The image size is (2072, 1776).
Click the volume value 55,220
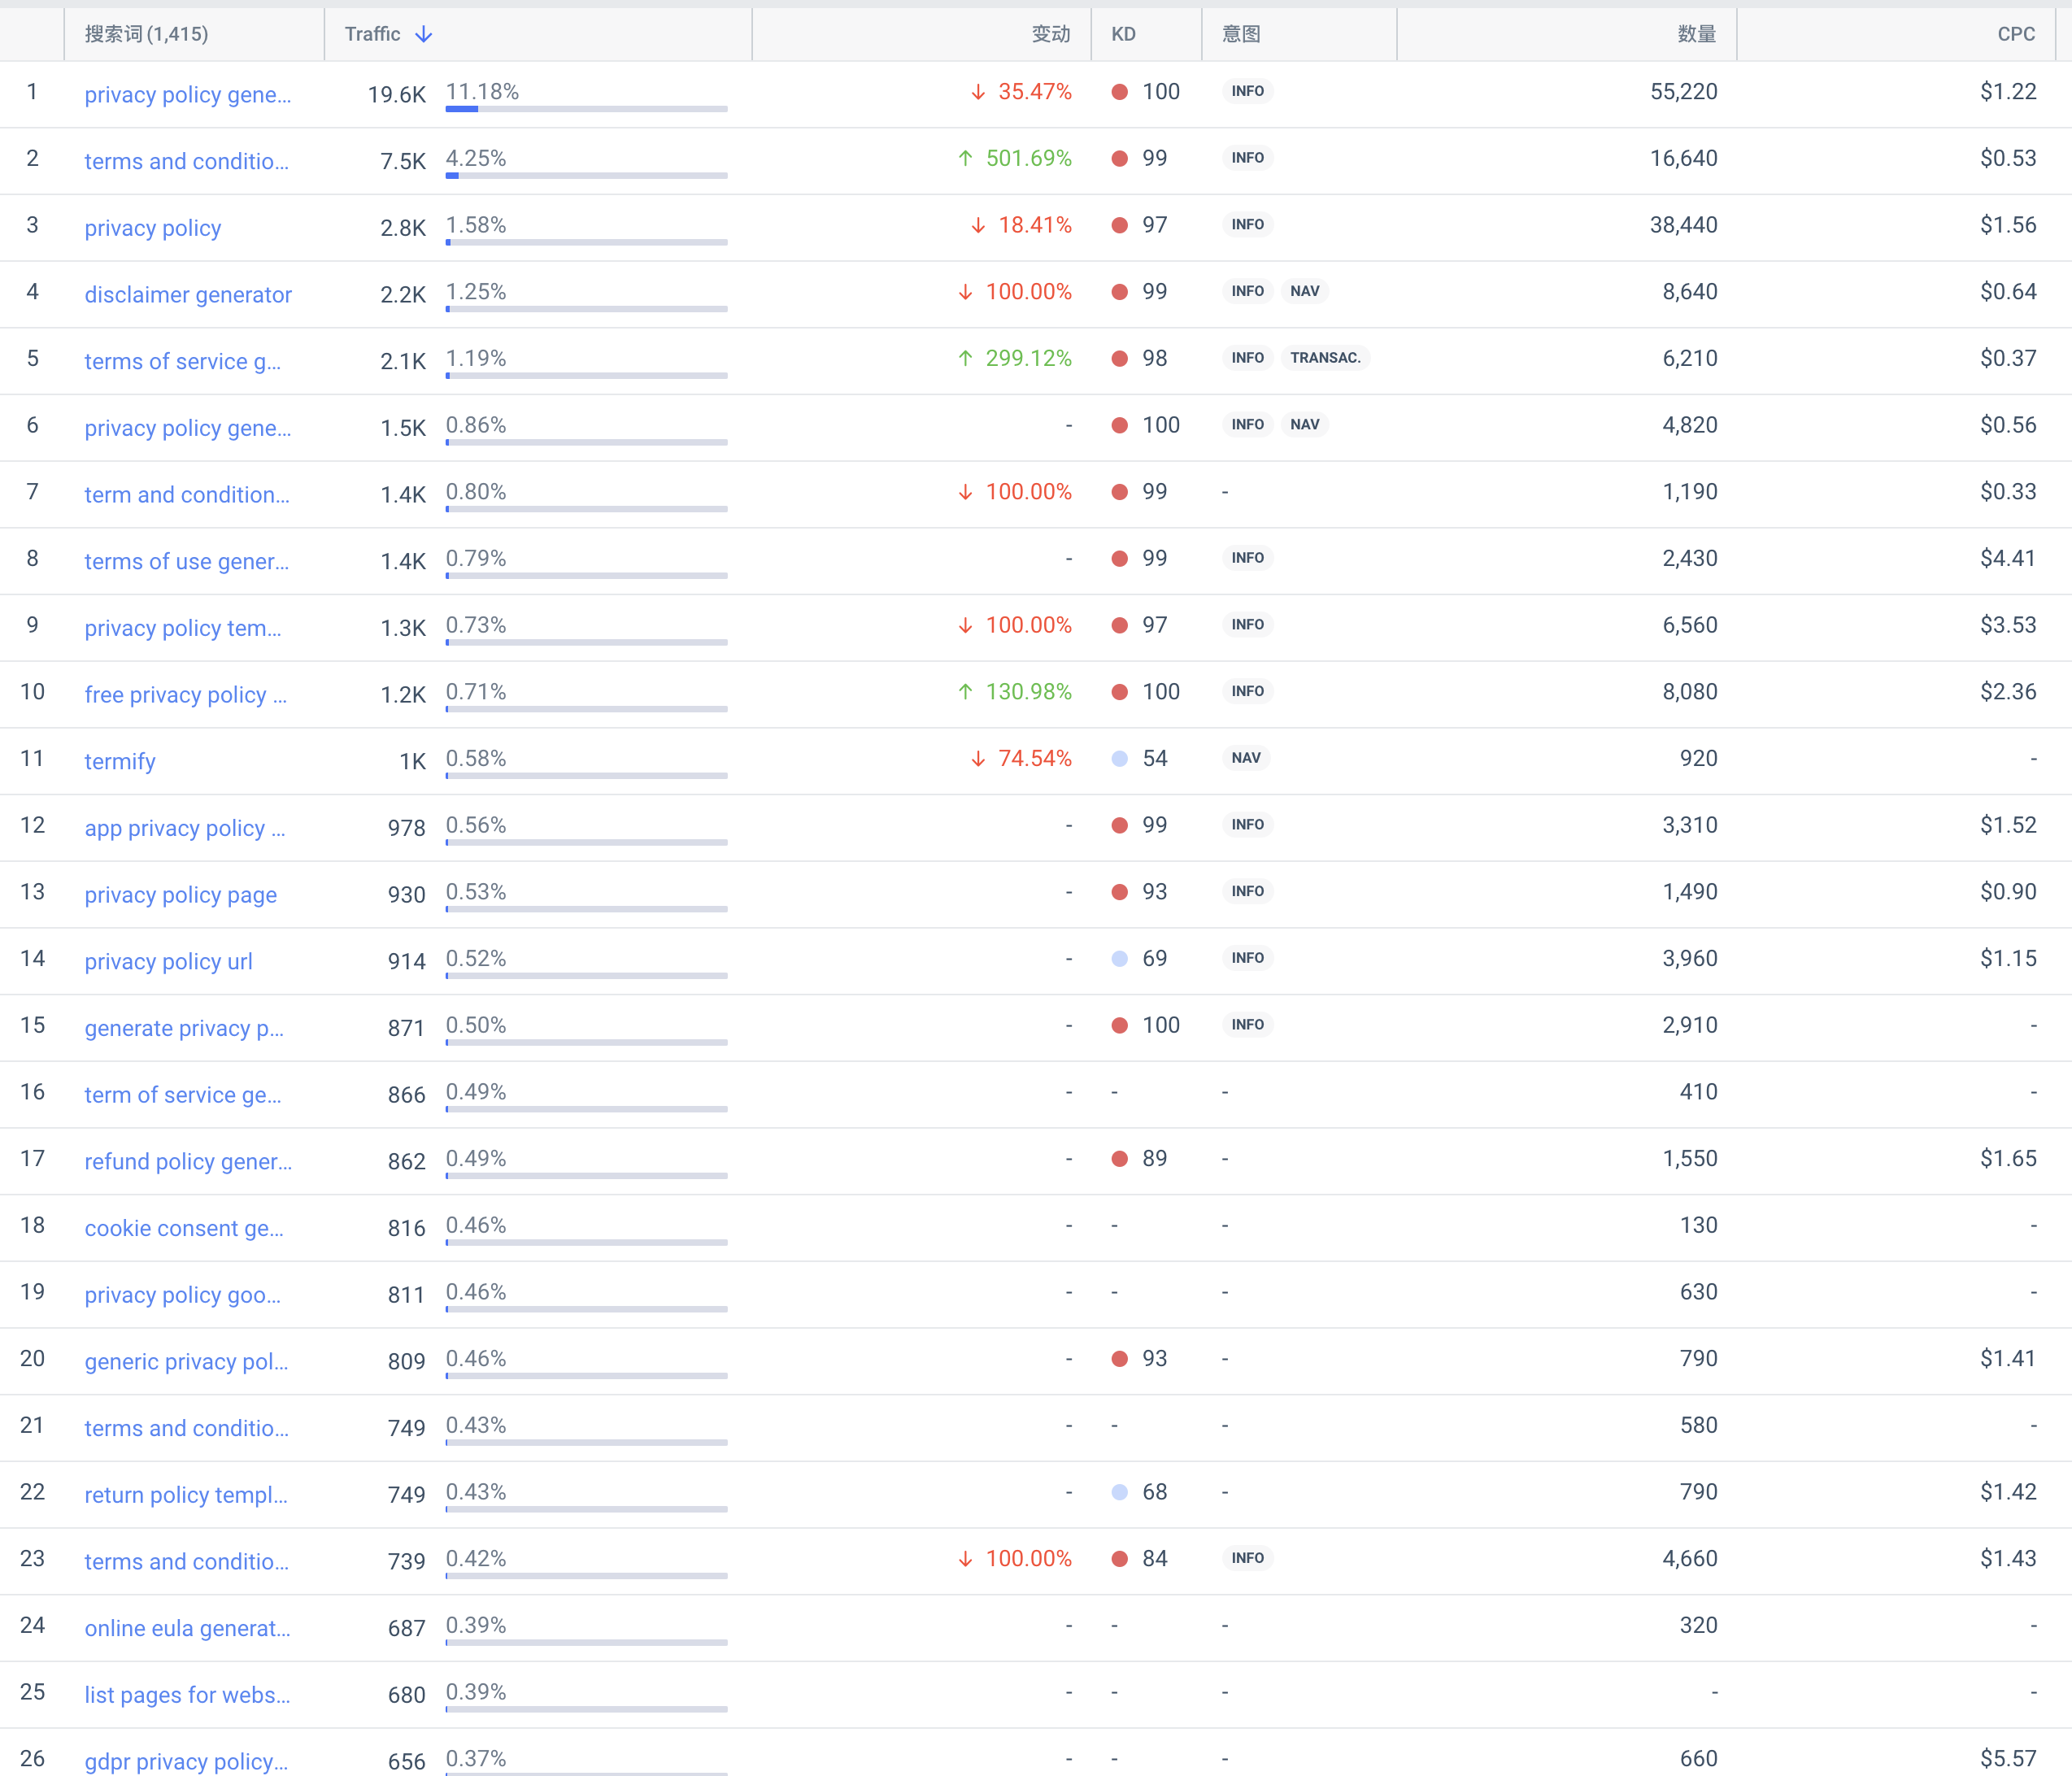[1683, 92]
